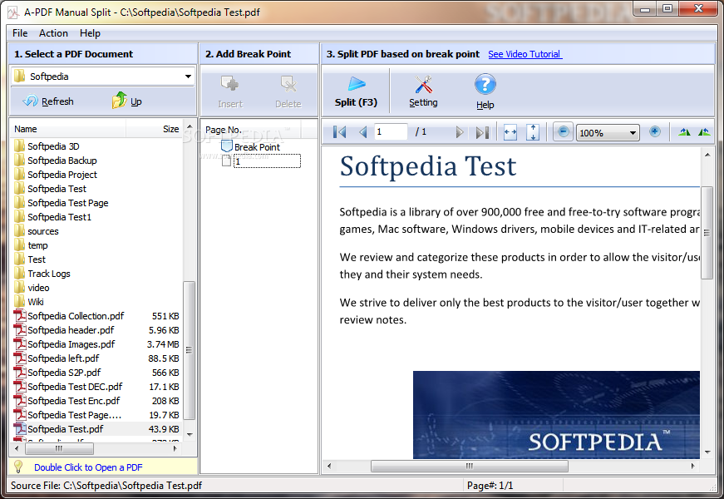Select the Track Logs folder
The image size is (724, 499).
click(x=49, y=274)
